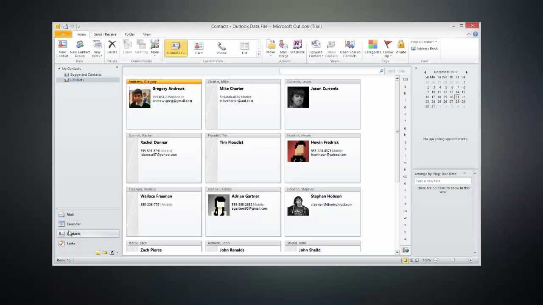543x305 pixels.
Task: Select the Hewin Fredrick contact card
Action: [322, 158]
